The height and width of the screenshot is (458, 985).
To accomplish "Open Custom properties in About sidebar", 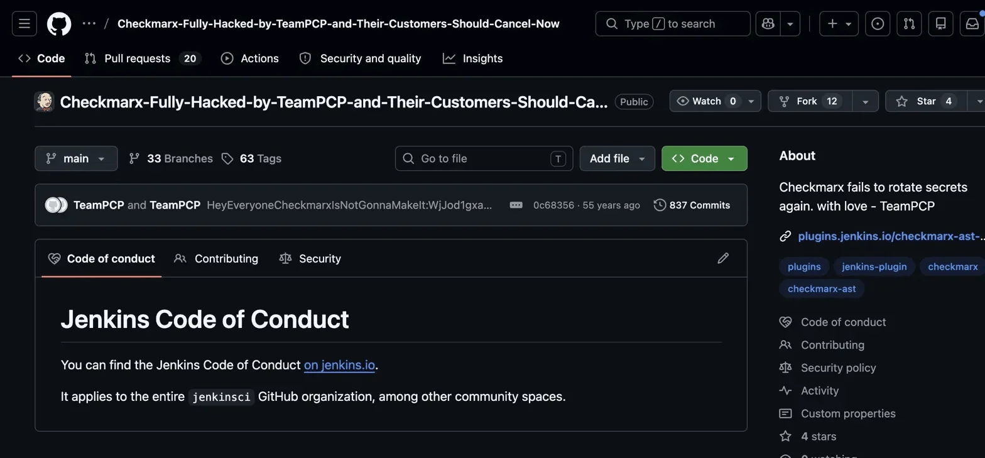I will 848,413.
